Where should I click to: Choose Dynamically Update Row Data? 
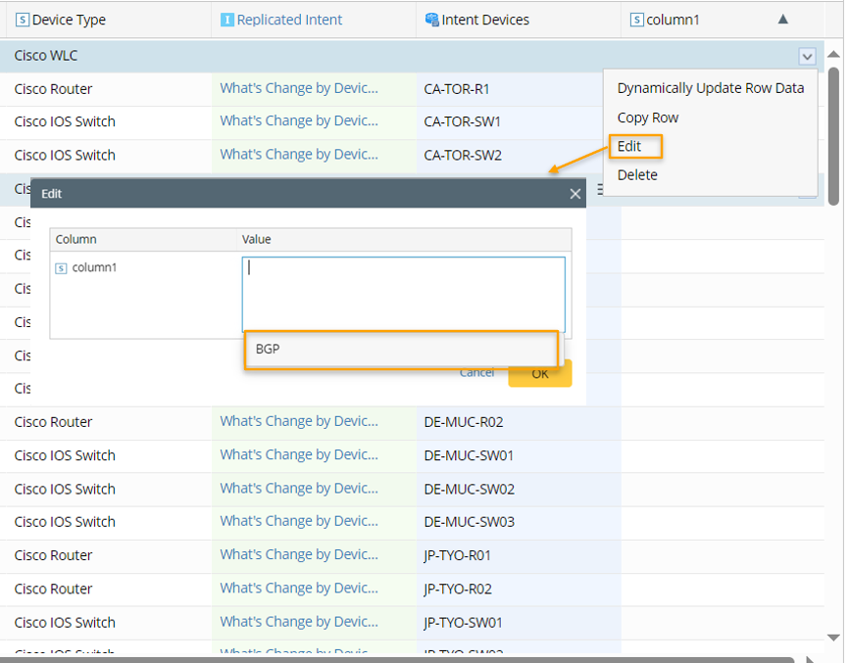pyautogui.click(x=711, y=88)
